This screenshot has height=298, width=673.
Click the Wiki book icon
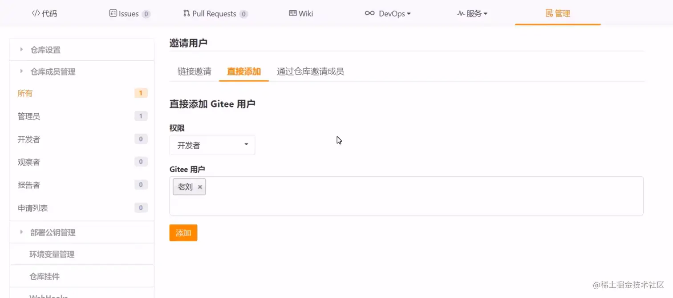(292, 13)
